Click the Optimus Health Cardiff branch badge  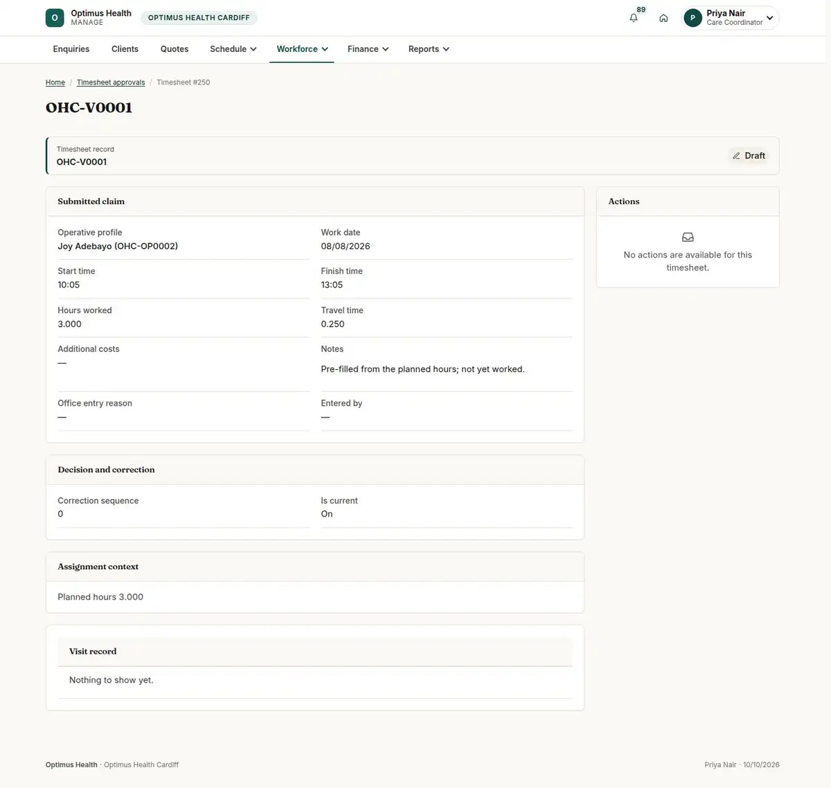199,18
